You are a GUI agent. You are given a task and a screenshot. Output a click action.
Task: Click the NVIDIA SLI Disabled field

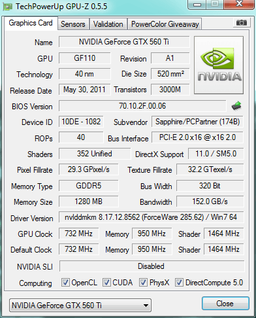pyautogui.click(x=152, y=266)
